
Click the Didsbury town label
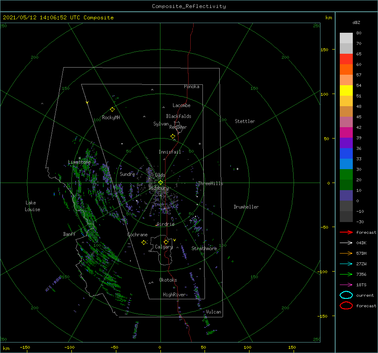[159, 188]
